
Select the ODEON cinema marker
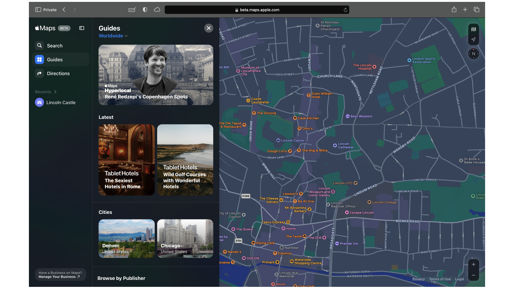point(244,258)
